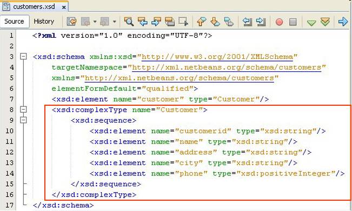Open the Back history dropdown arrow
The image size is (352, 211).
(95, 22)
